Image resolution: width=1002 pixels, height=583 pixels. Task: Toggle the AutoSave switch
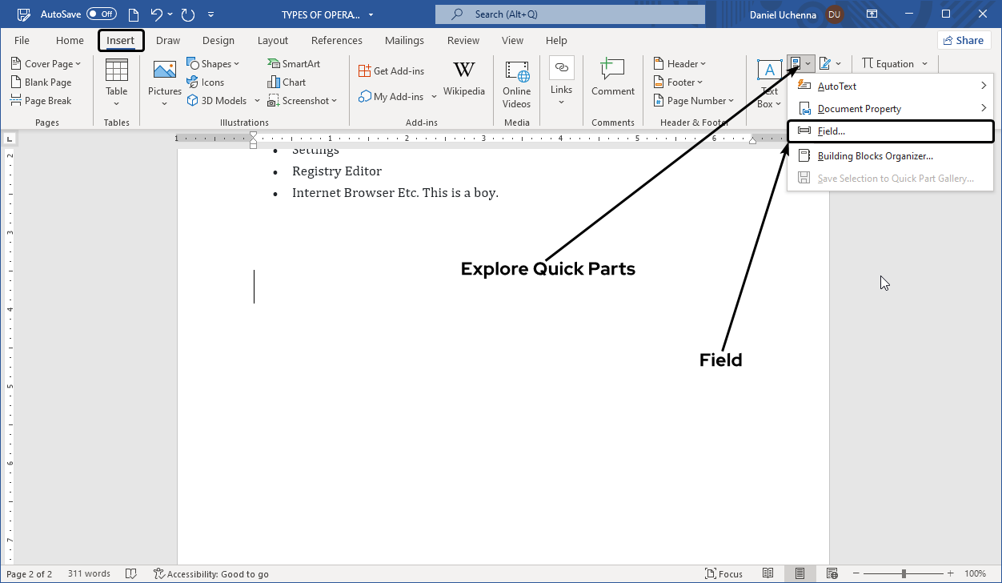(x=102, y=14)
